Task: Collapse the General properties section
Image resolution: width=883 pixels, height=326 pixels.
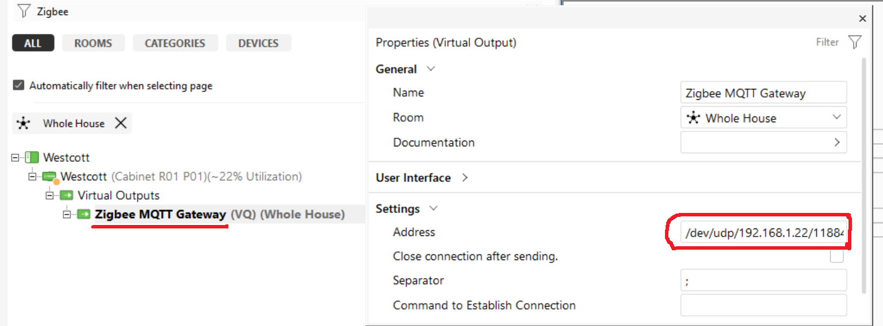Action: [430, 69]
